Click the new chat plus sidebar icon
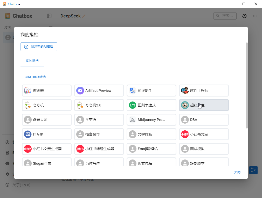This screenshot has width=262, height=198. coord(7,142)
